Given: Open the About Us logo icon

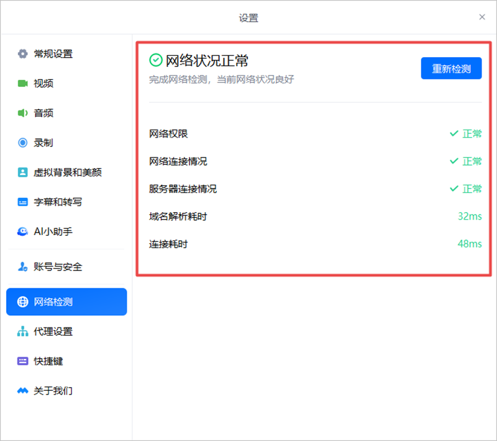Looking at the screenshot, I should click(x=23, y=391).
